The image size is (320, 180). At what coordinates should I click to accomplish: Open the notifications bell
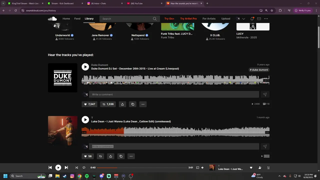tap(252, 19)
